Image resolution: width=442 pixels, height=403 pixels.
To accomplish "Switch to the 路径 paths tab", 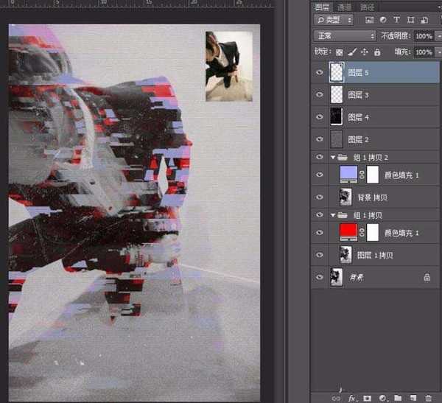I will pos(367,6).
